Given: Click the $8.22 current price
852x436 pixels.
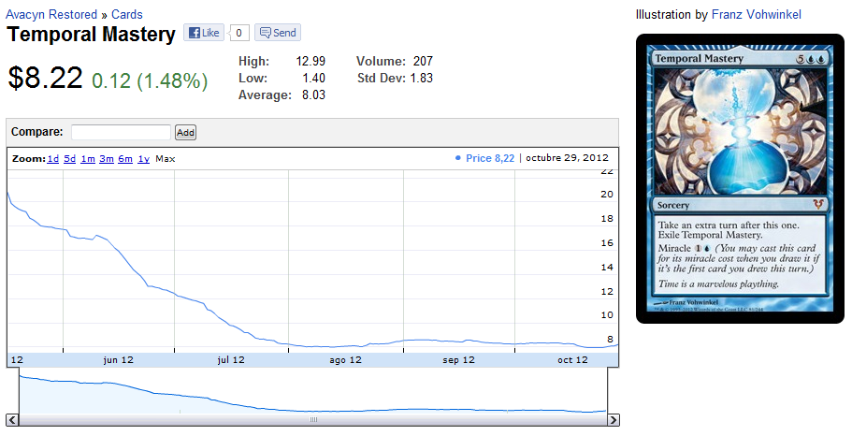Looking at the screenshot, I should (45, 78).
